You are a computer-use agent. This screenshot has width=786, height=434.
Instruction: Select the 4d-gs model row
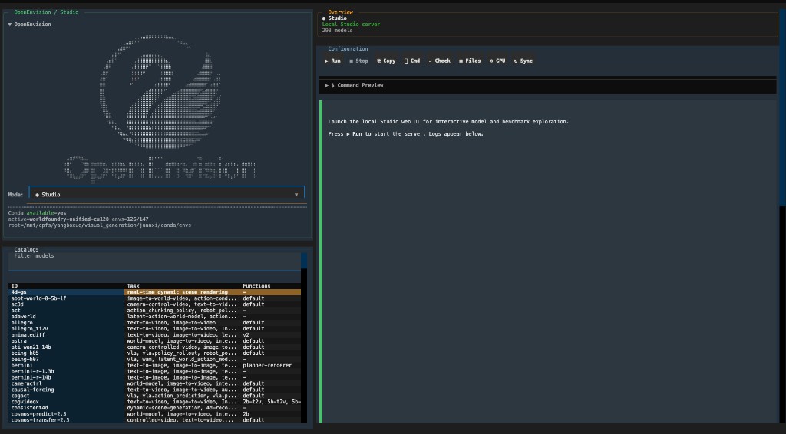point(155,292)
